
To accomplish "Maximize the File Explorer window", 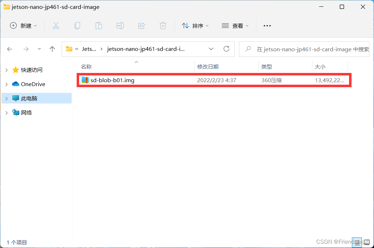I will coord(342,7).
